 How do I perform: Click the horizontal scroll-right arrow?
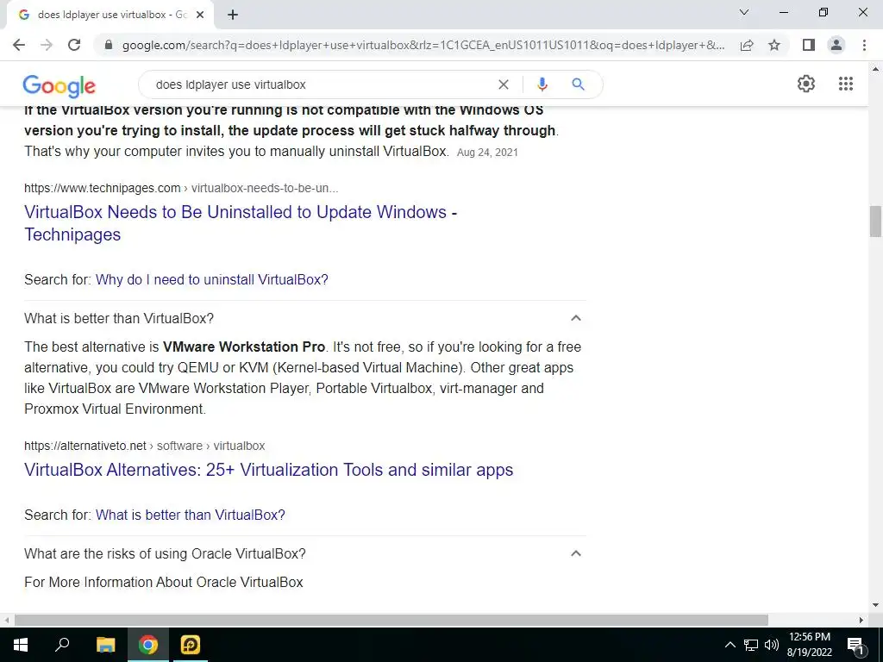[861, 620]
